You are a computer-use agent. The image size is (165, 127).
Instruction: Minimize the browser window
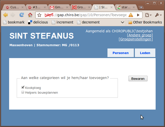point(148,3)
